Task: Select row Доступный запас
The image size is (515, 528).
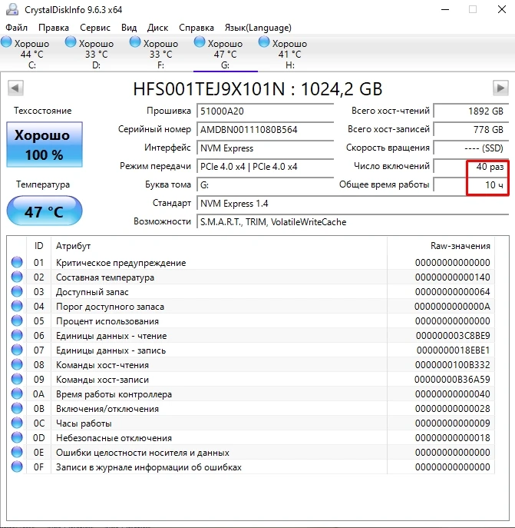Action: click(x=251, y=291)
